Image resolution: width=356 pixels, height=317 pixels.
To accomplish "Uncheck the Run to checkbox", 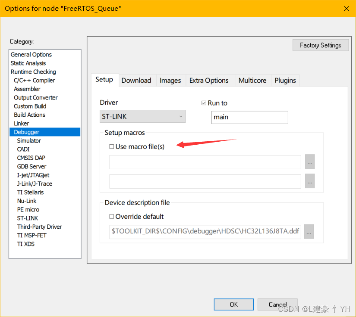I will pos(204,103).
